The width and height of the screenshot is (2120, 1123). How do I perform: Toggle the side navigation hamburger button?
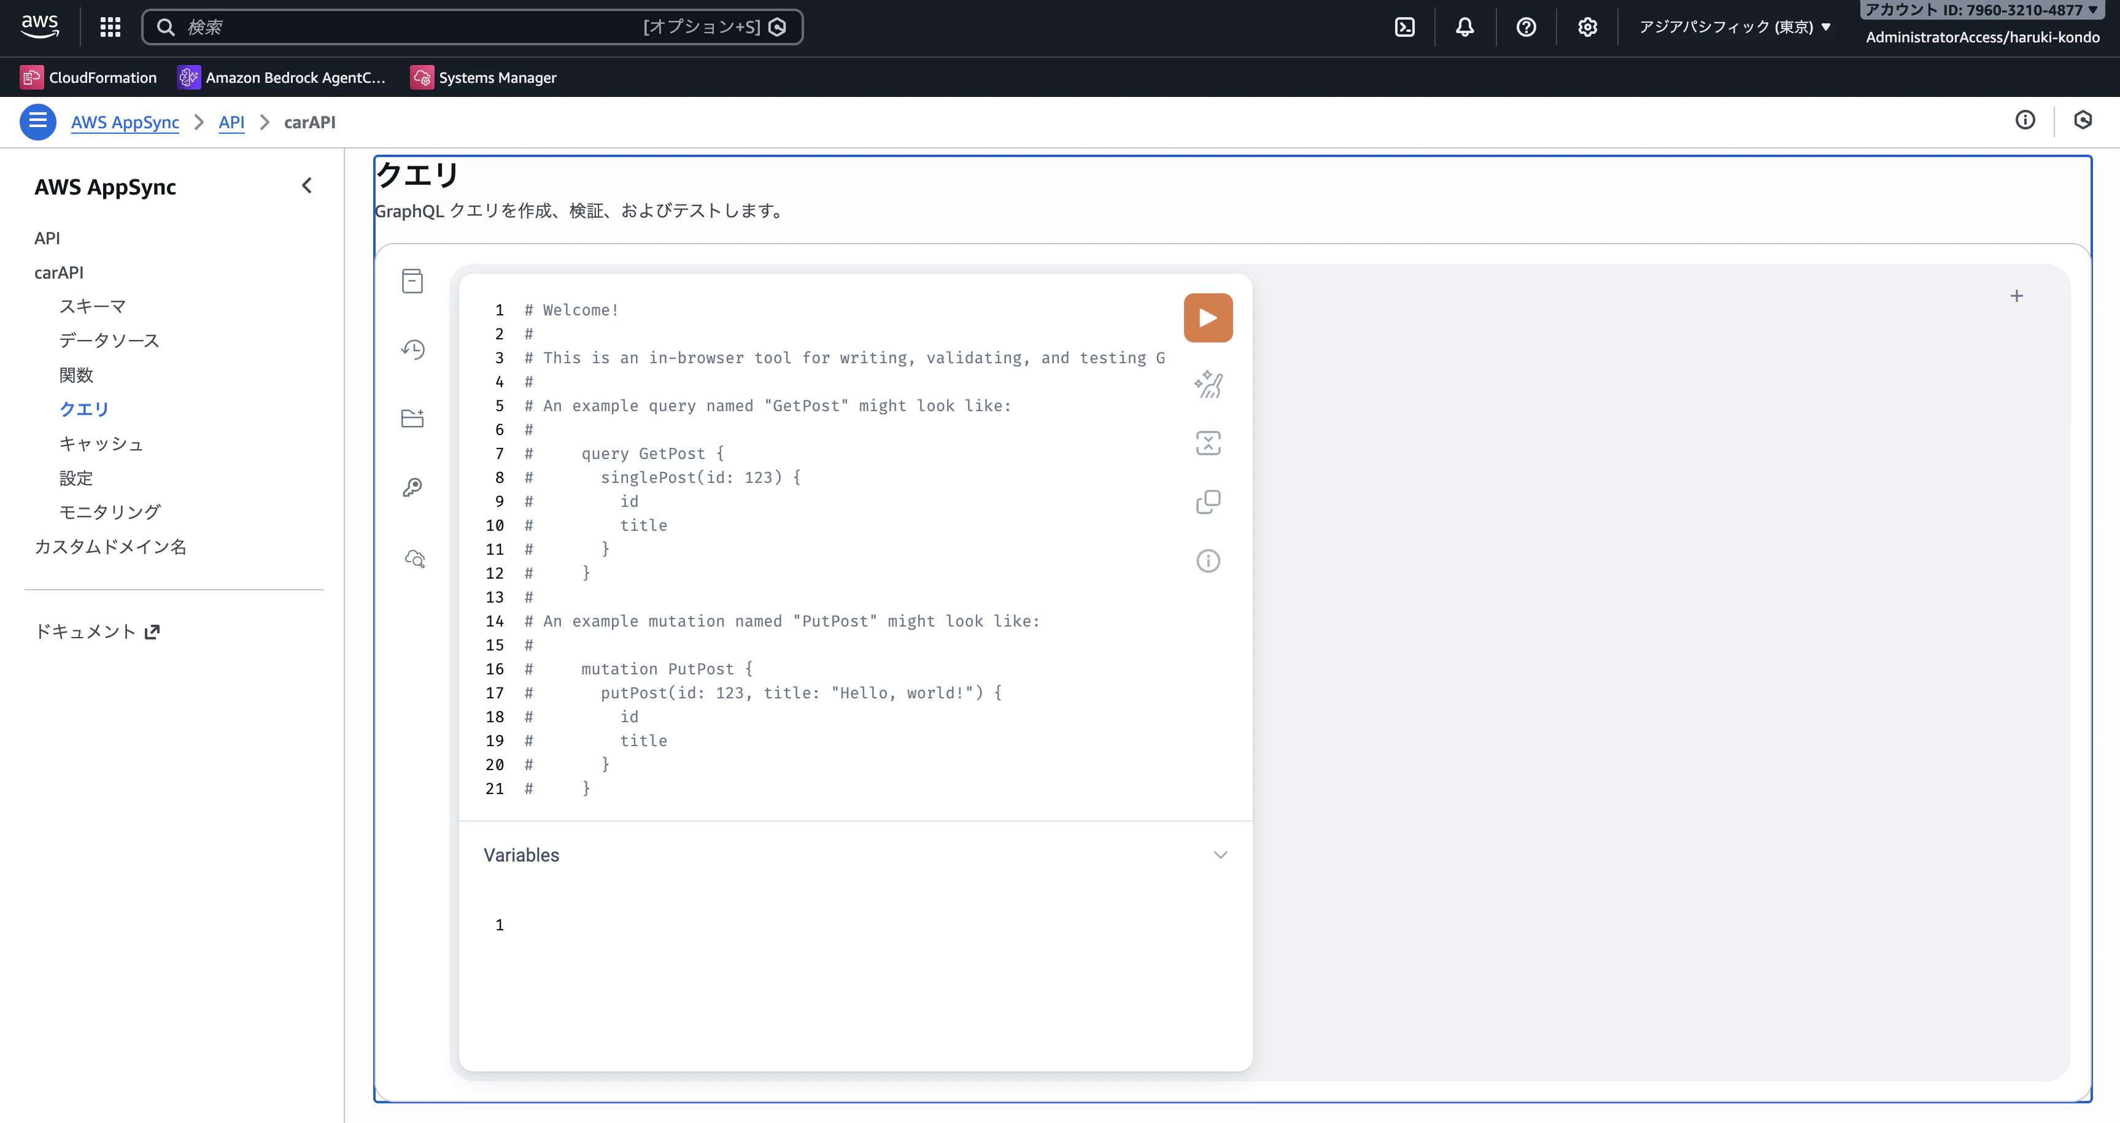pyautogui.click(x=38, y=122)
